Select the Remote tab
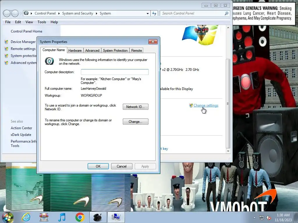The height and width of the screenshot is (223, 298). 136,51
